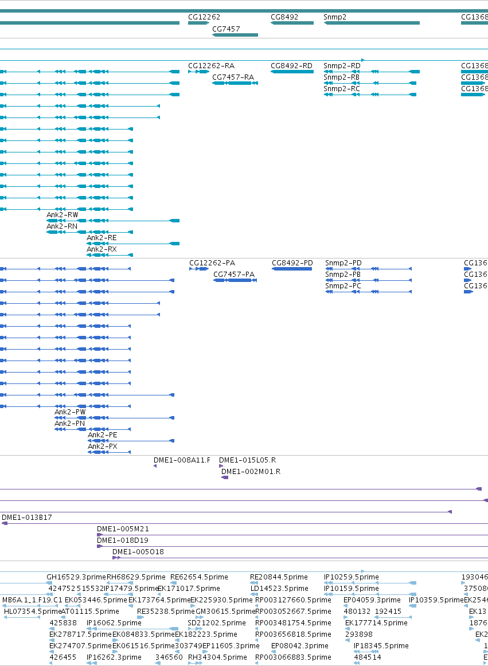488x666 pixels.
Task: Open the EP04059.3prime EST label
Action: (372, 600)
